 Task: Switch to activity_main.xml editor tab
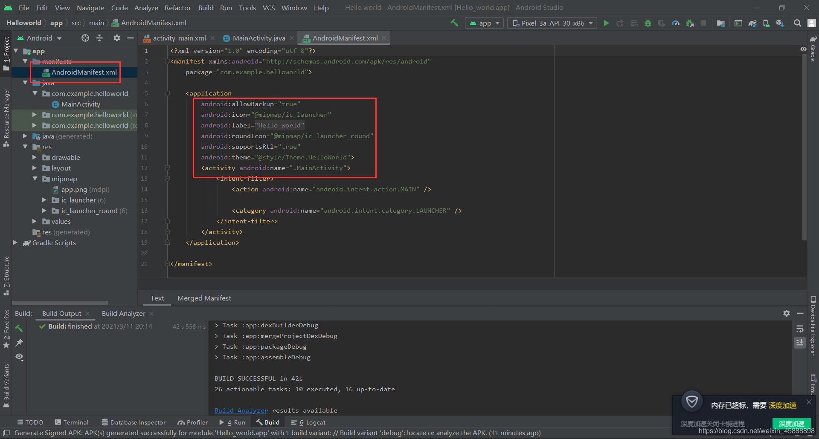pyautogui.click(x=179, y=38)
